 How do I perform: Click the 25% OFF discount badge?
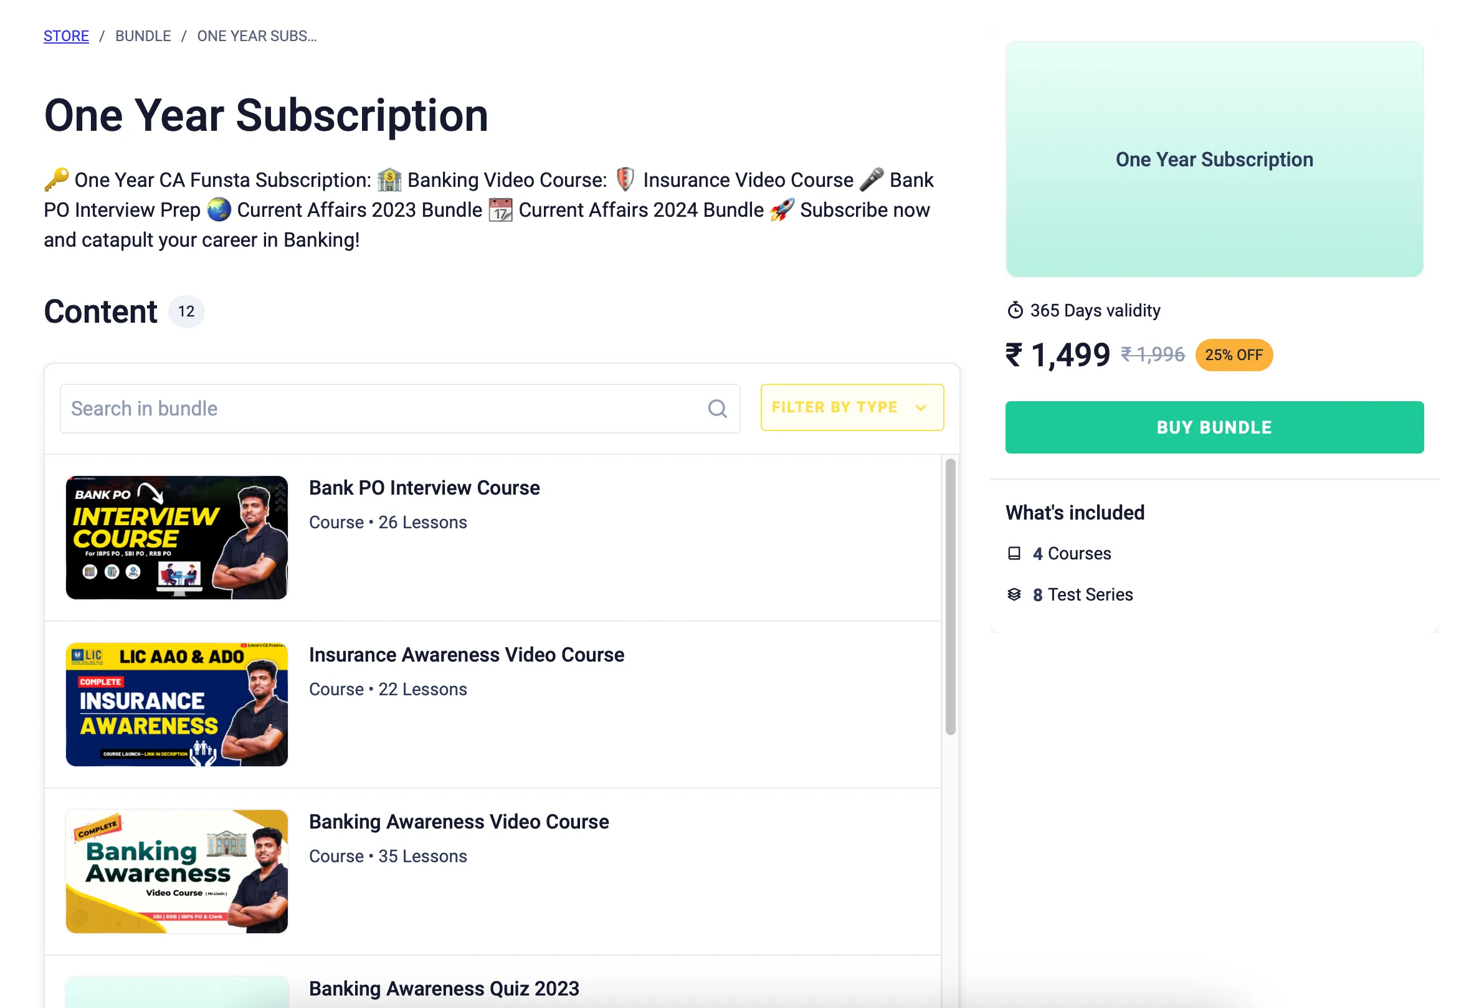tap(1233, 355)
